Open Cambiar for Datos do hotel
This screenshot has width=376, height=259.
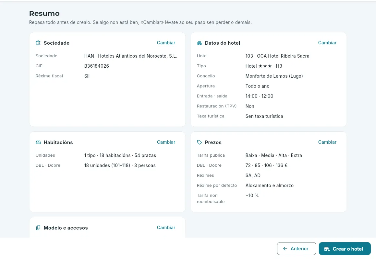pyautogui.click(x=327, y=43)
